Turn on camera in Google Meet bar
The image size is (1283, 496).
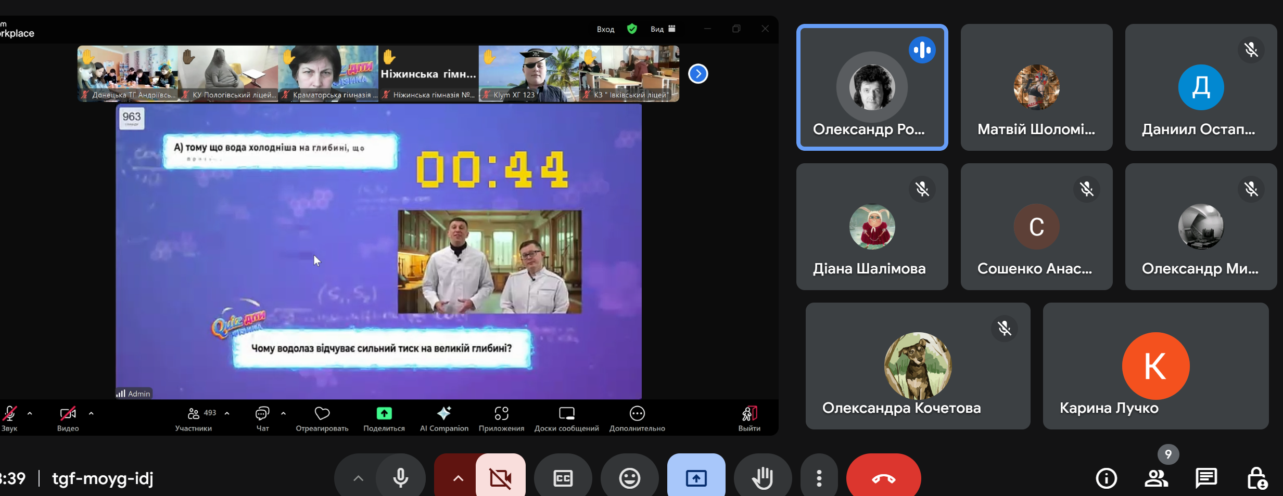500,478
